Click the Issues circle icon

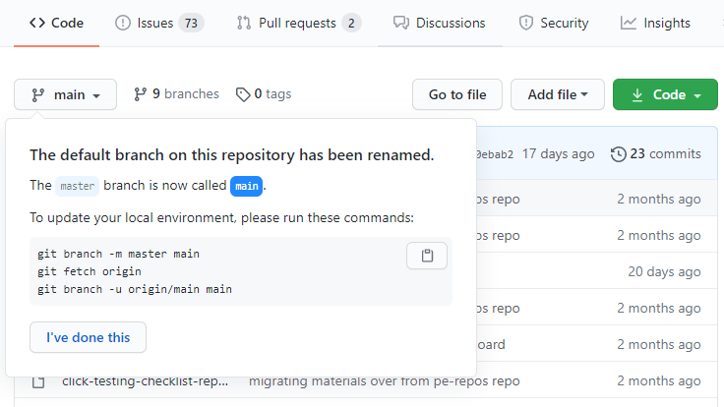(x=123, y=23)
